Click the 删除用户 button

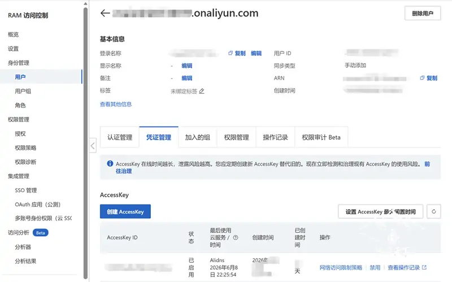tap(422, 13)
